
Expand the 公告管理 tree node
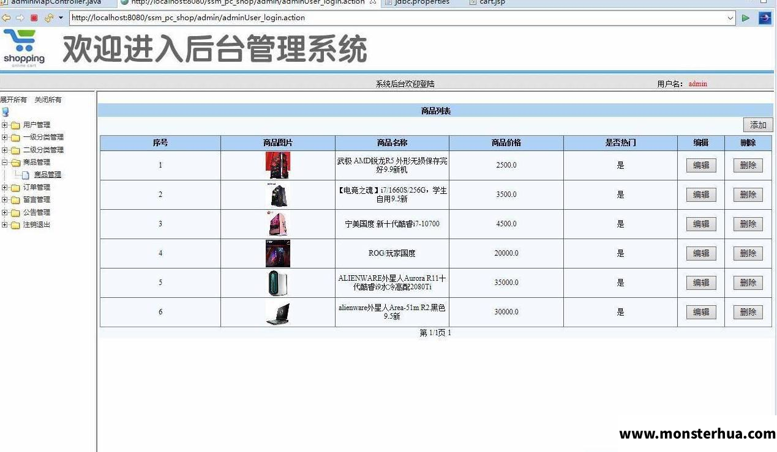[5, 213]
